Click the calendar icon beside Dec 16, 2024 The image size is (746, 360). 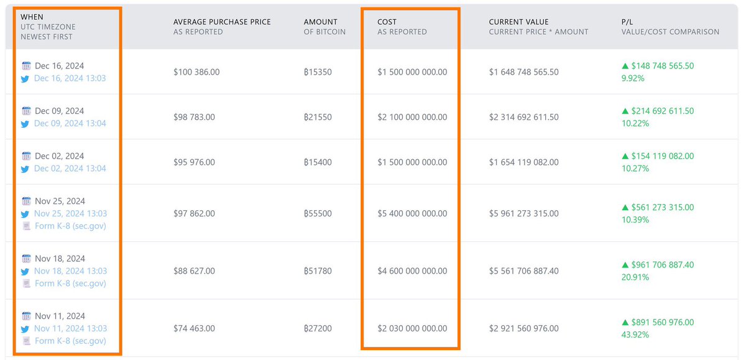coord(26,66)
